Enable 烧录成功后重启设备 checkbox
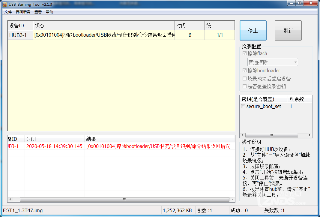 coord(244,78)
